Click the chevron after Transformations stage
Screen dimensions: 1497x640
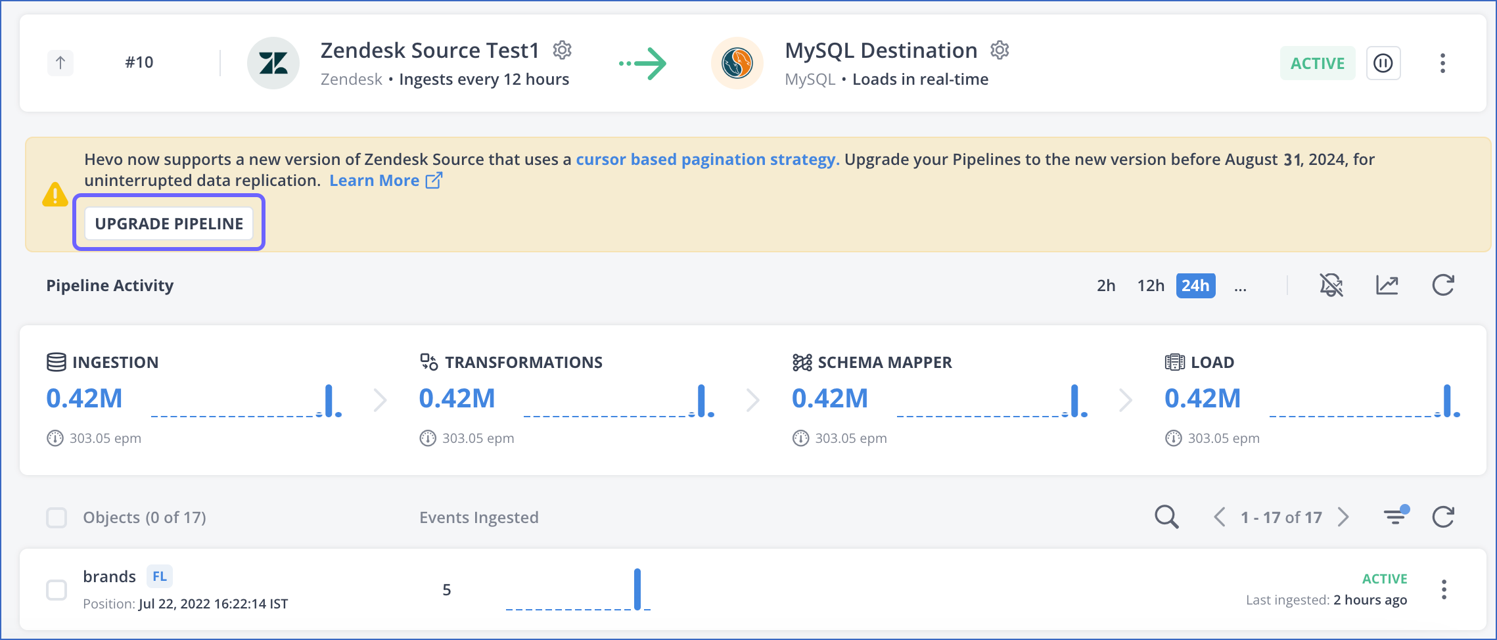coord(753,400)
